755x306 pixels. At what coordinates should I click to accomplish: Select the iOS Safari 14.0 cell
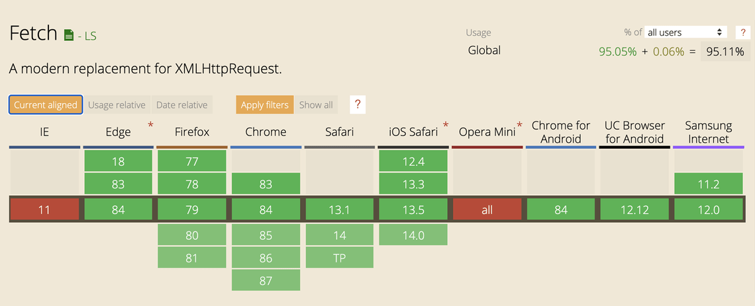click(x=413, y=235)
